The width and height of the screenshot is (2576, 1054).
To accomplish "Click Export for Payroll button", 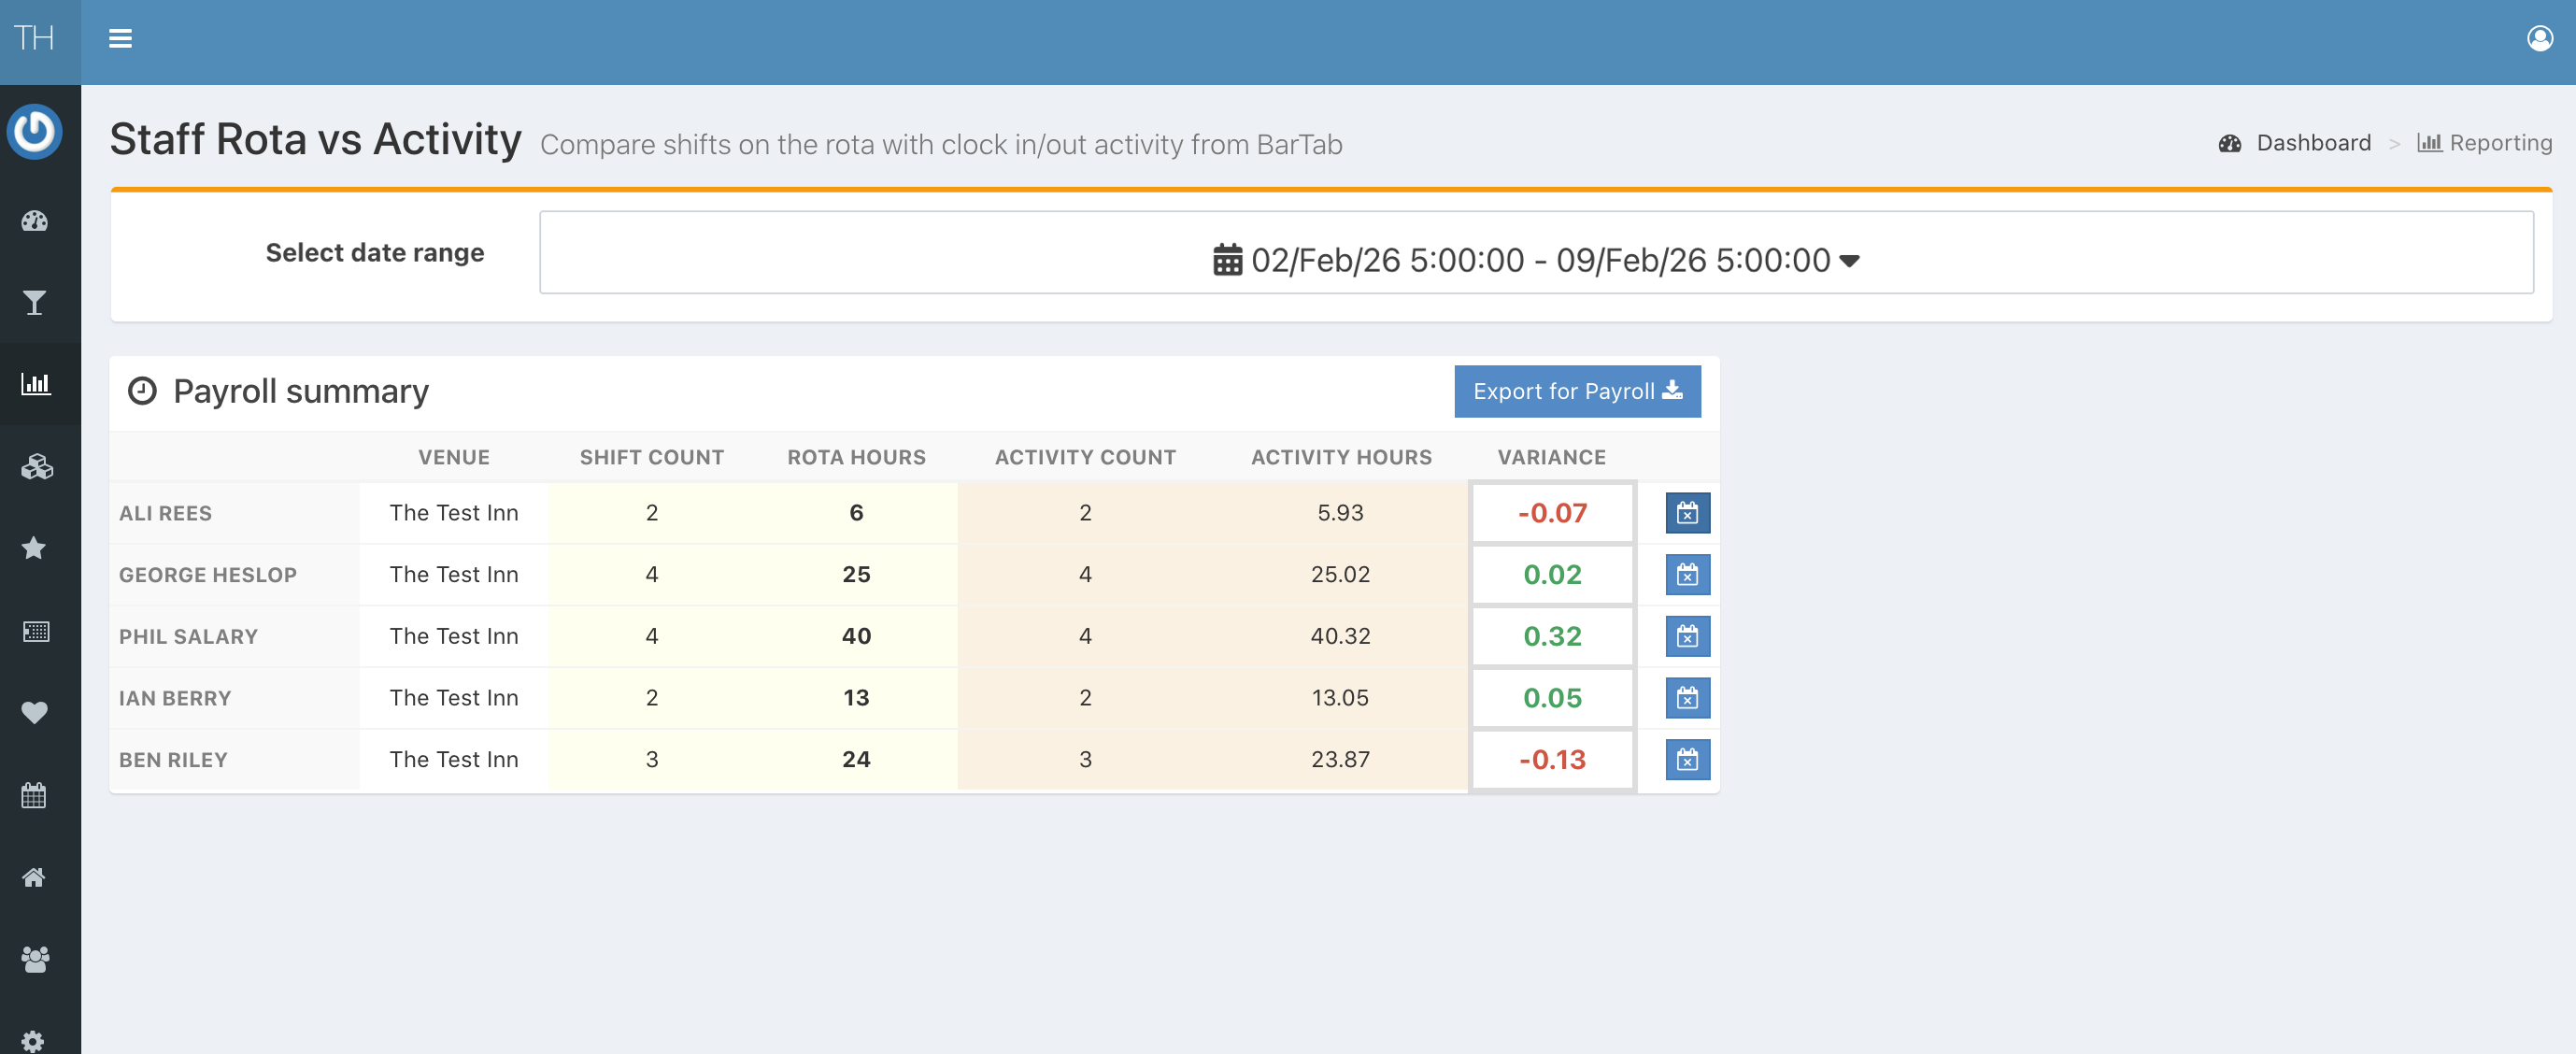I will click(x=1576, y=392).
